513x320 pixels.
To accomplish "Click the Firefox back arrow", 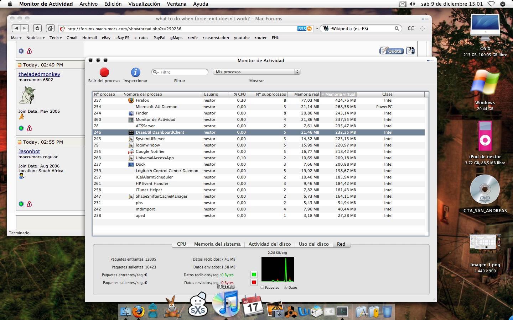I will (16, 28).
